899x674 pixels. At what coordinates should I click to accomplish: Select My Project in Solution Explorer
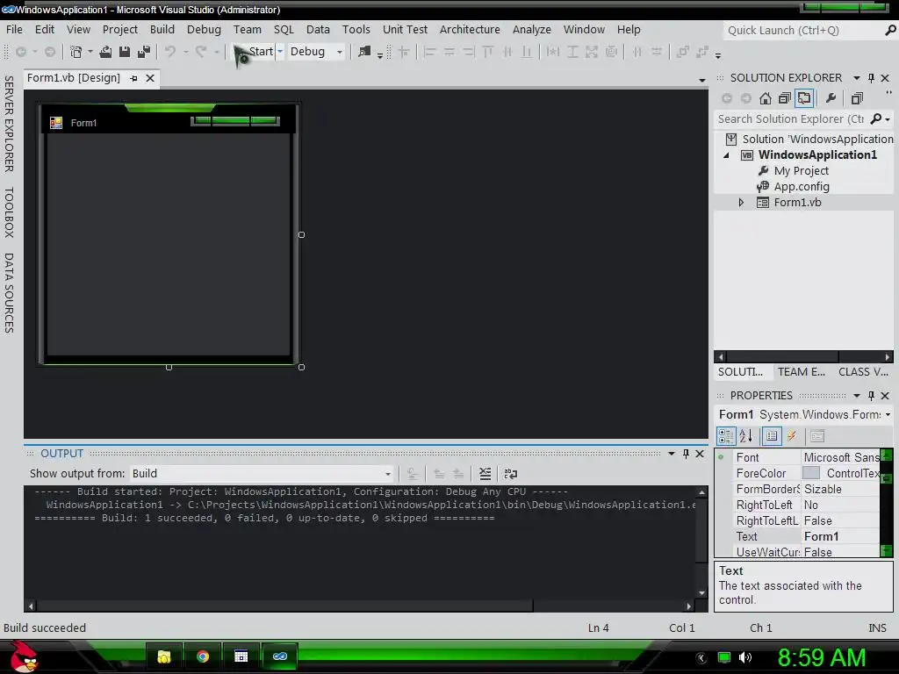pos(801,171)
